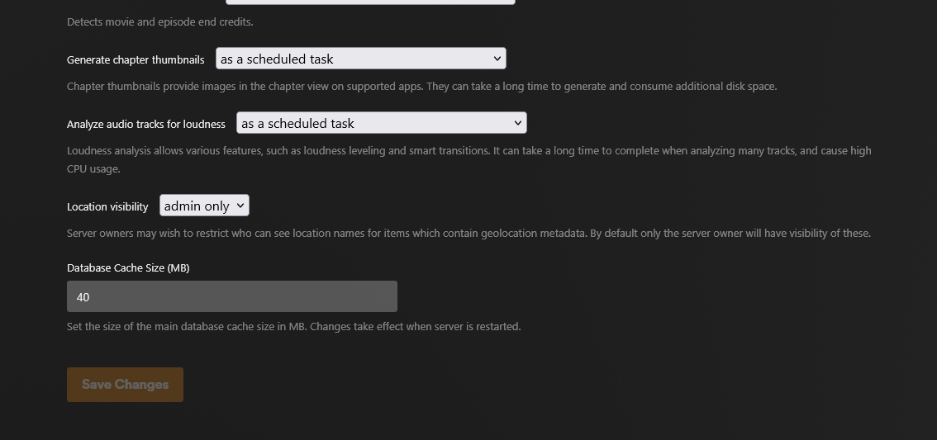
Task: Click the loudness analysis help description
Action: click(469, 159)
